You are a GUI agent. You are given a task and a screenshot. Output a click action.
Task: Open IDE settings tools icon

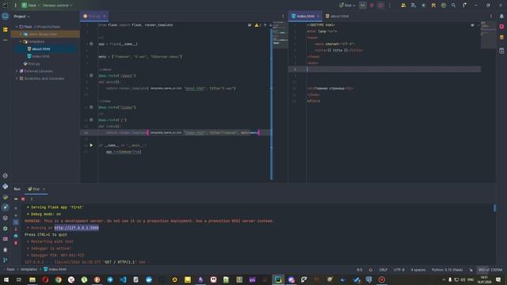point(433,6)
